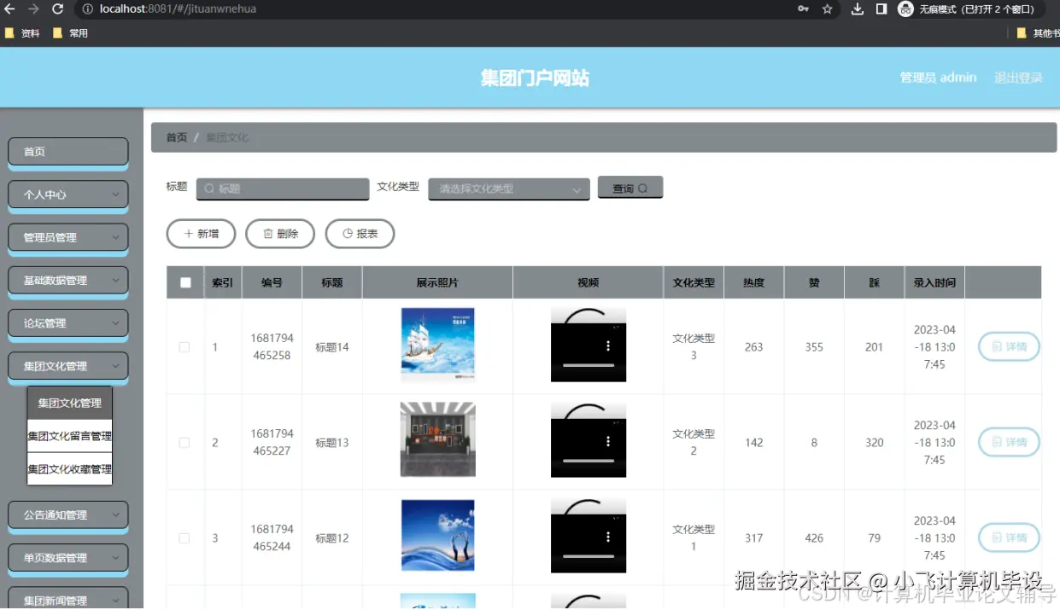Viewport: 1060px width, 610px height.
Task: Check the row checkbox for 标题12
Action: (184, 538)
